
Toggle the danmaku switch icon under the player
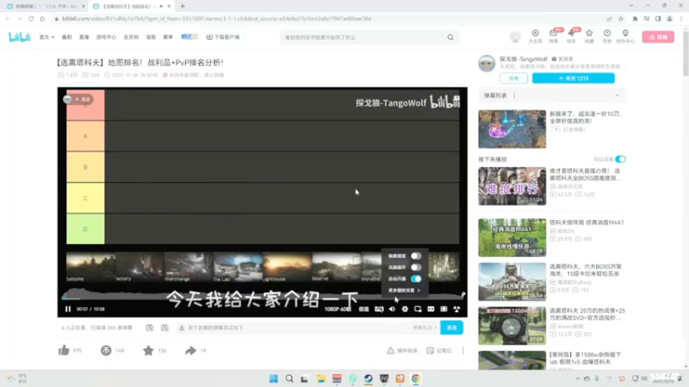coord(149,328)
